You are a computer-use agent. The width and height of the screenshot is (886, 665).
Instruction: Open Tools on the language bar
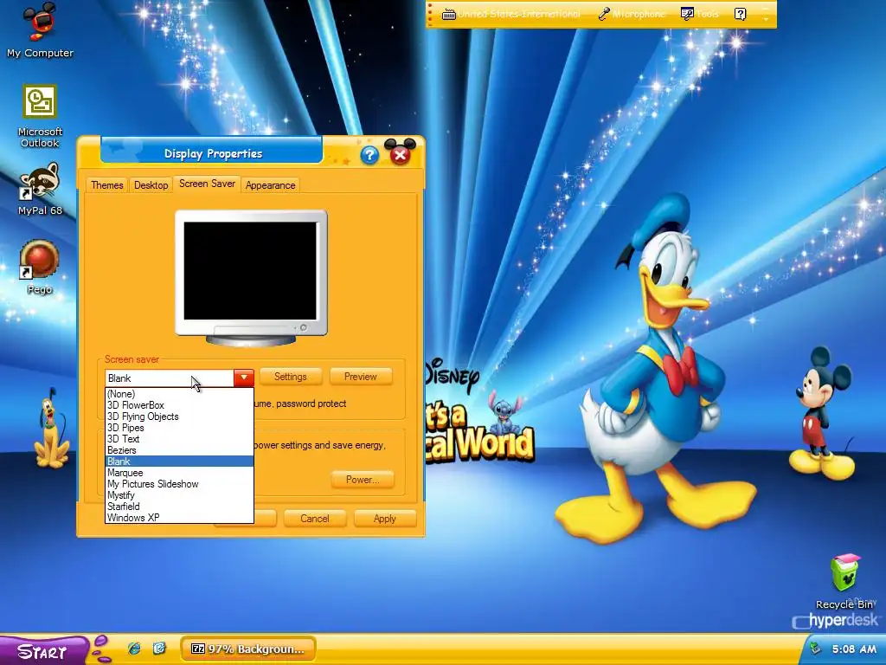[699, 14]
